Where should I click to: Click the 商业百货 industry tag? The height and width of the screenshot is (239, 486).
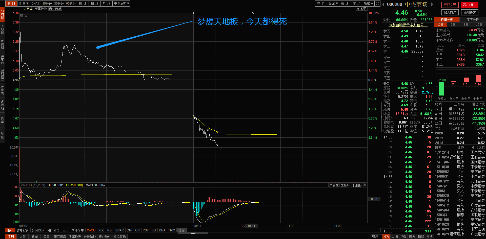(x=55, y=9)
